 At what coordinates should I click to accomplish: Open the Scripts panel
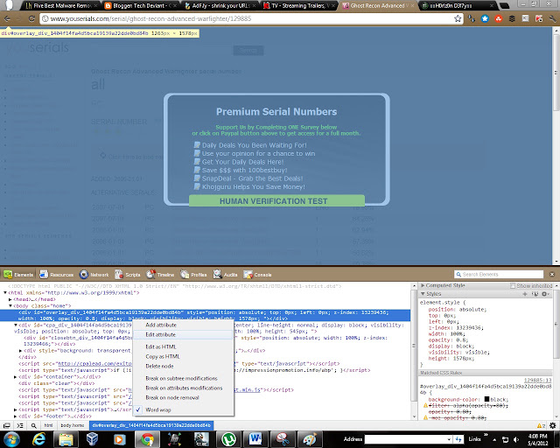(x=128, y=275)
